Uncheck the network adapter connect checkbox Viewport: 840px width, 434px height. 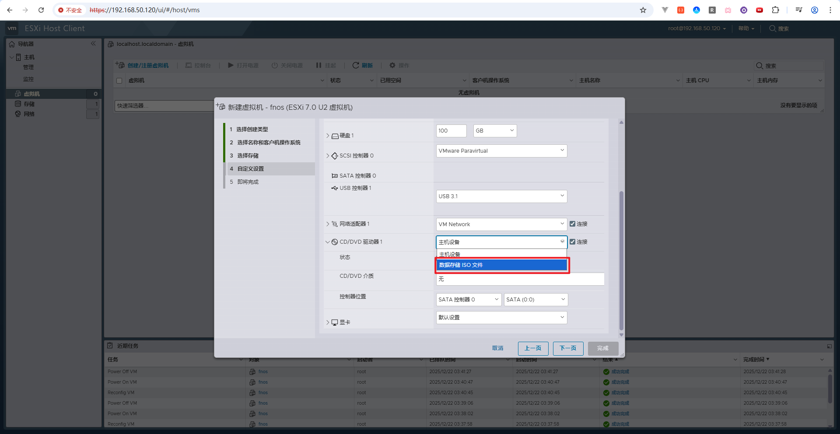[x=572, y=224]
